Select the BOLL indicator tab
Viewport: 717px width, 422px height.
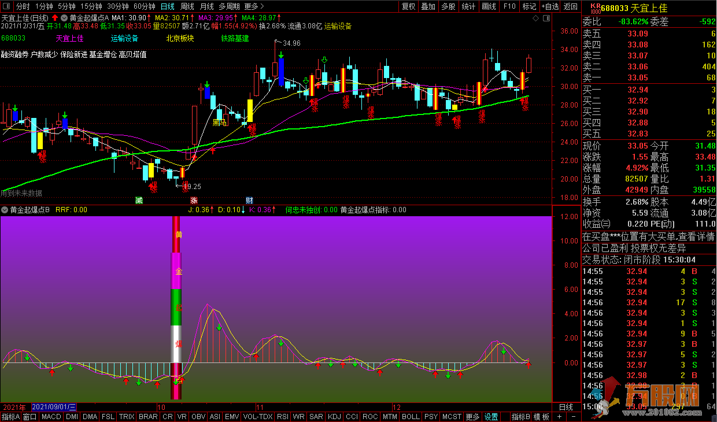[411, 417]
